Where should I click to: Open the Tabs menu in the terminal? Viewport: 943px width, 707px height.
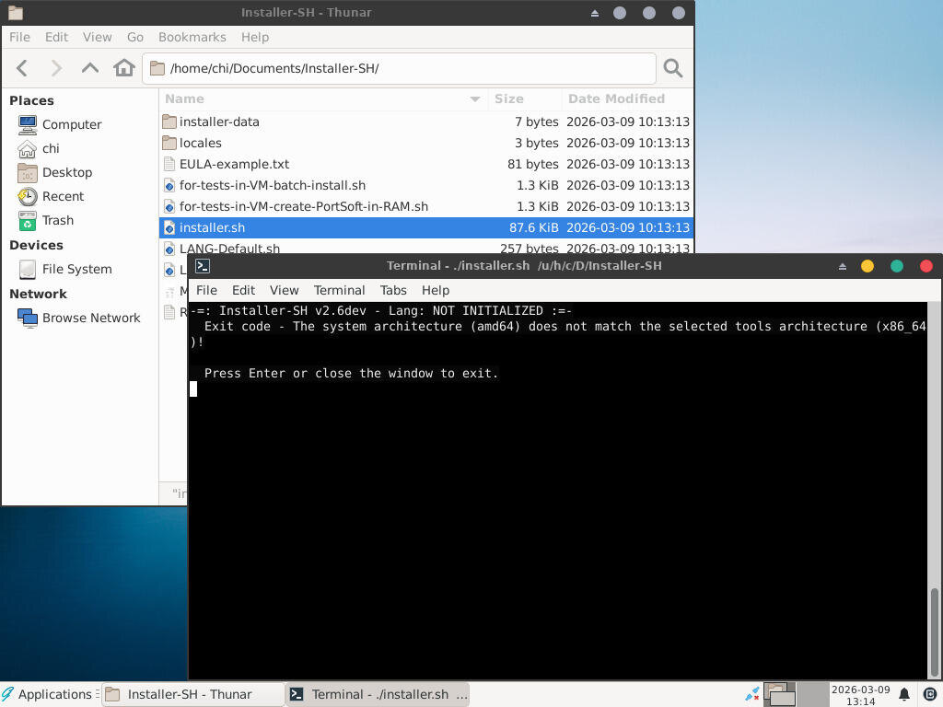pyautogui.click(x=393, y=290)
